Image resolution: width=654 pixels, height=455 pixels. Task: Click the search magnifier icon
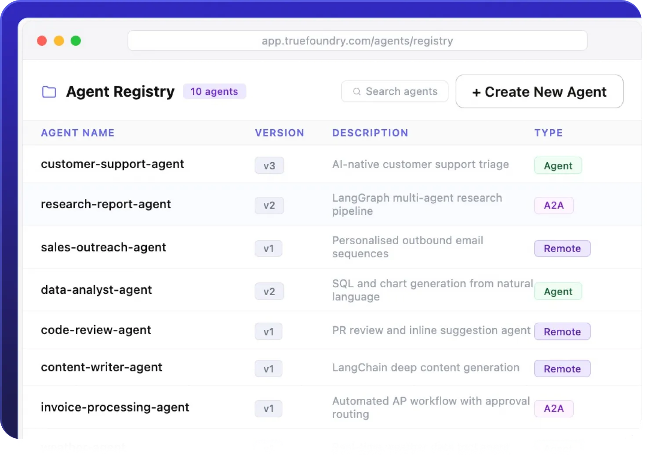[x=357, y=91]
